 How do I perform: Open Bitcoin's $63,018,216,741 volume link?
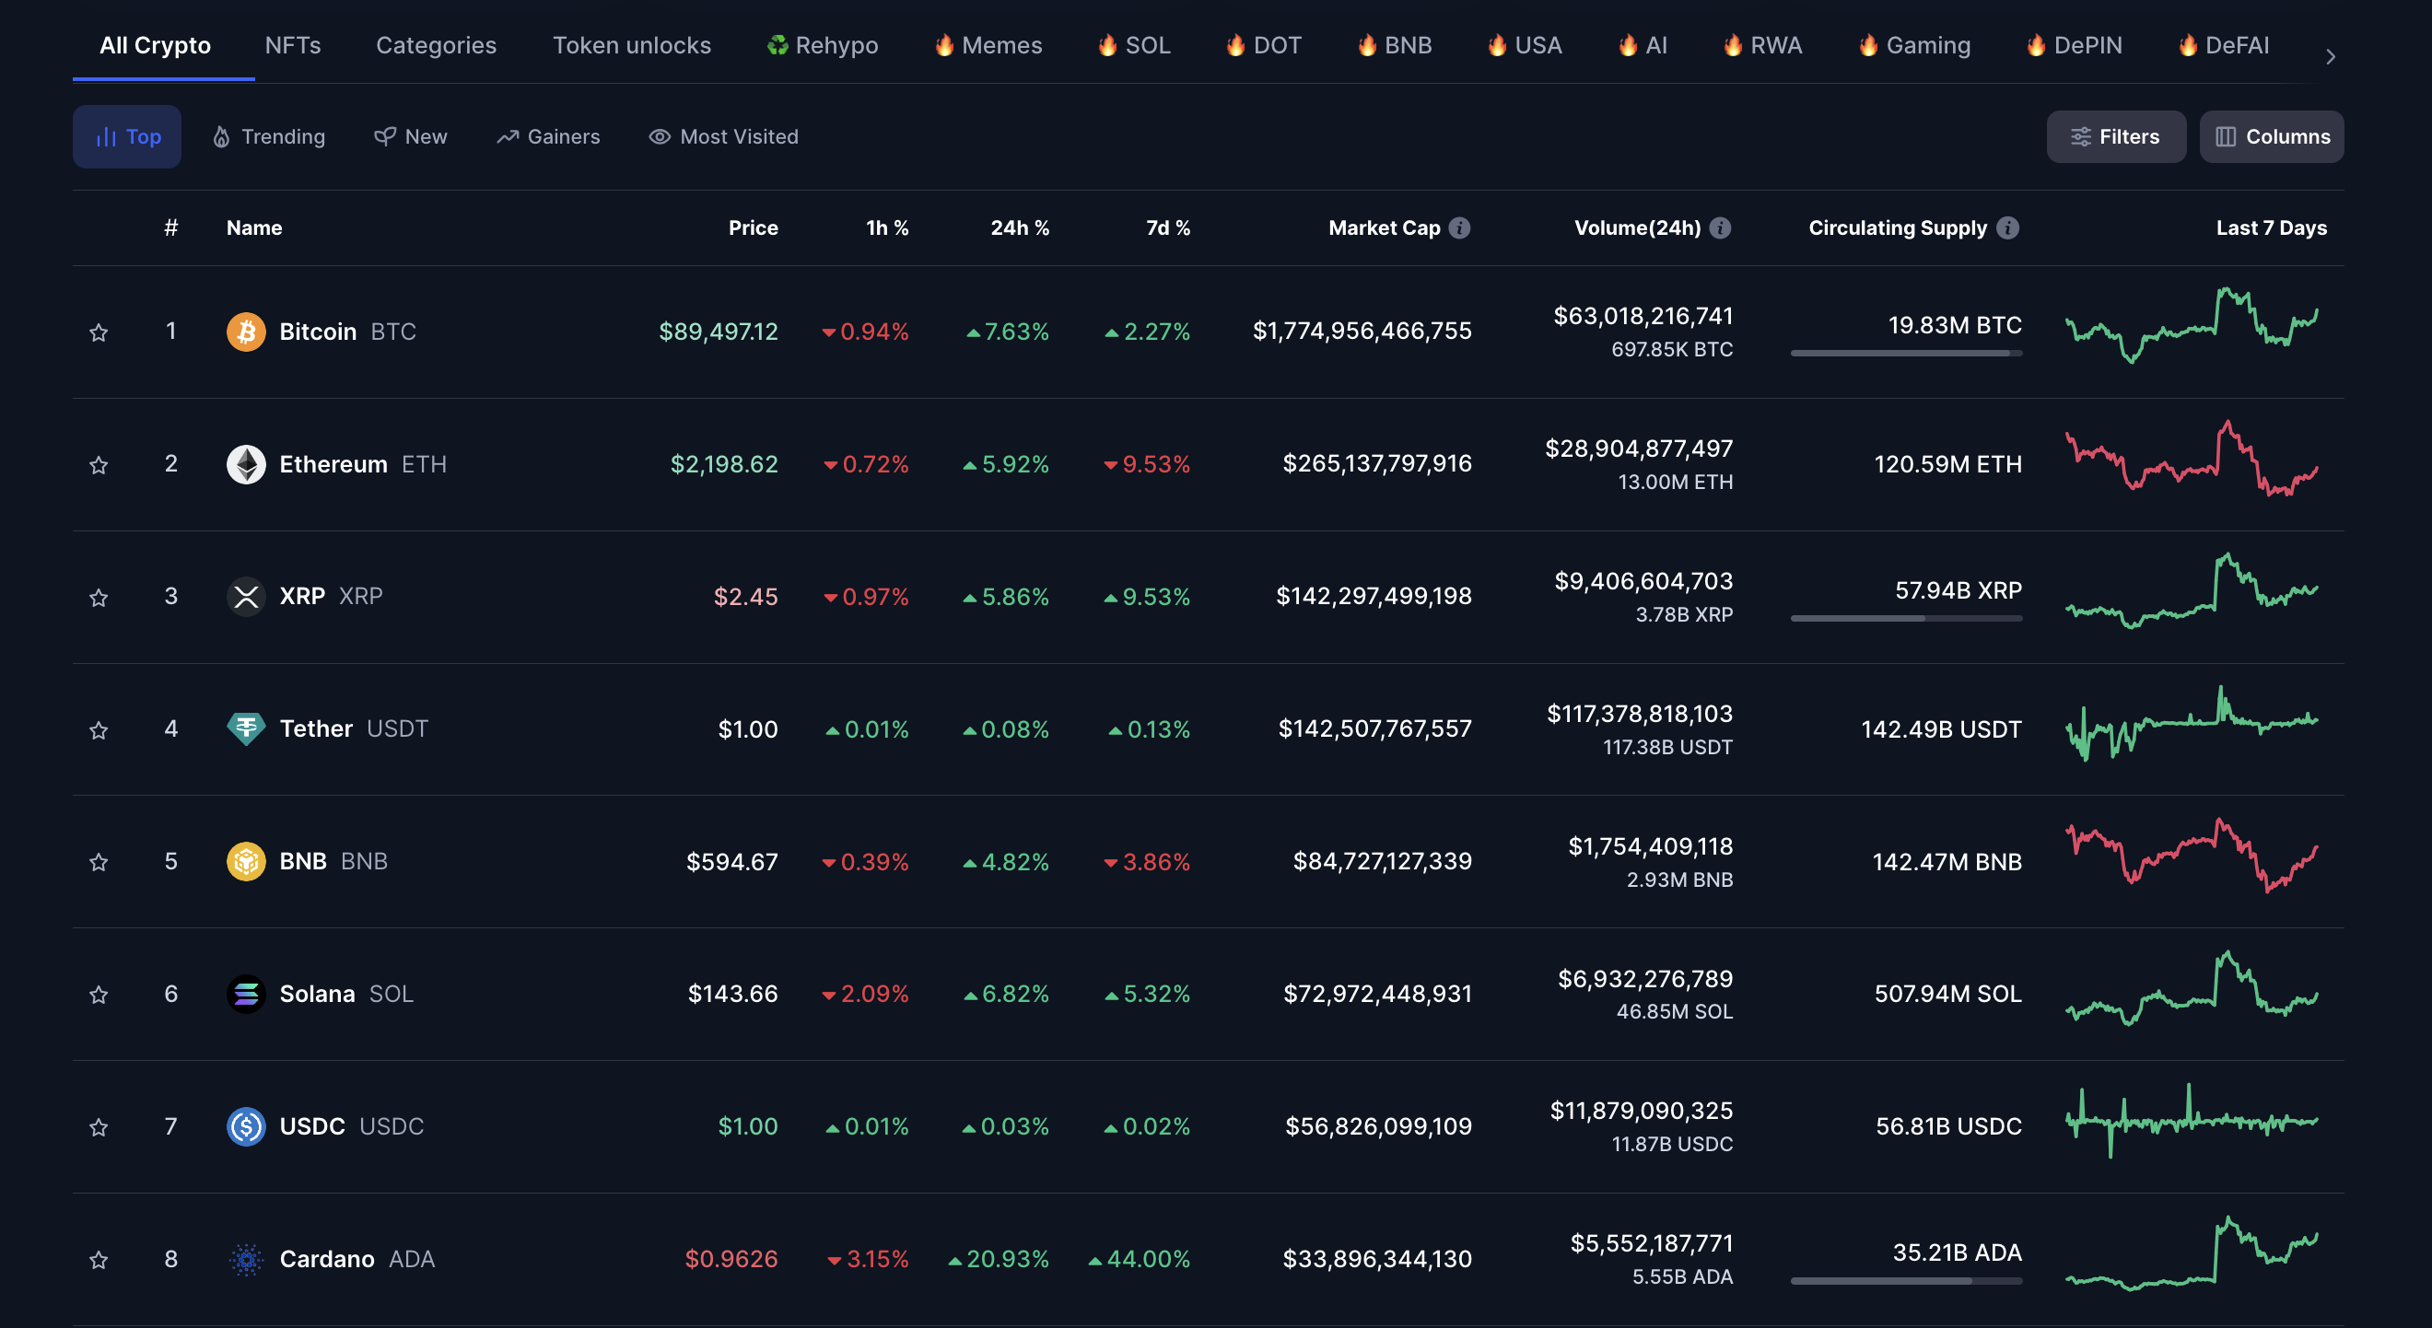coord(1643,316)
